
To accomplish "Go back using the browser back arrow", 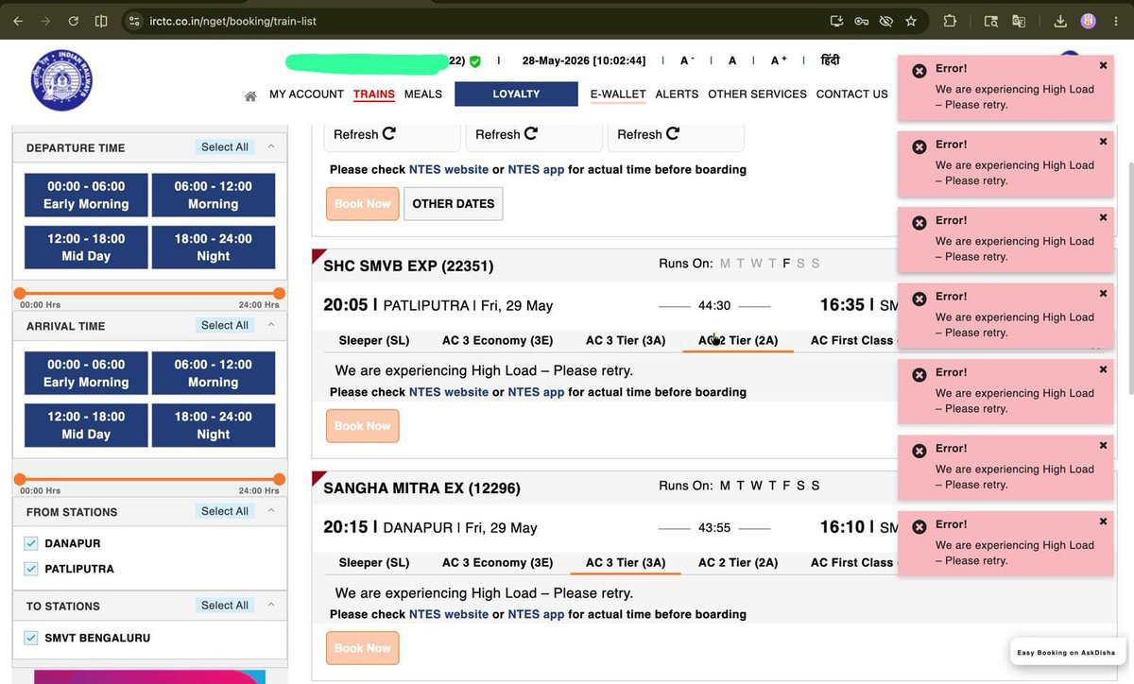I will [18, 21].
